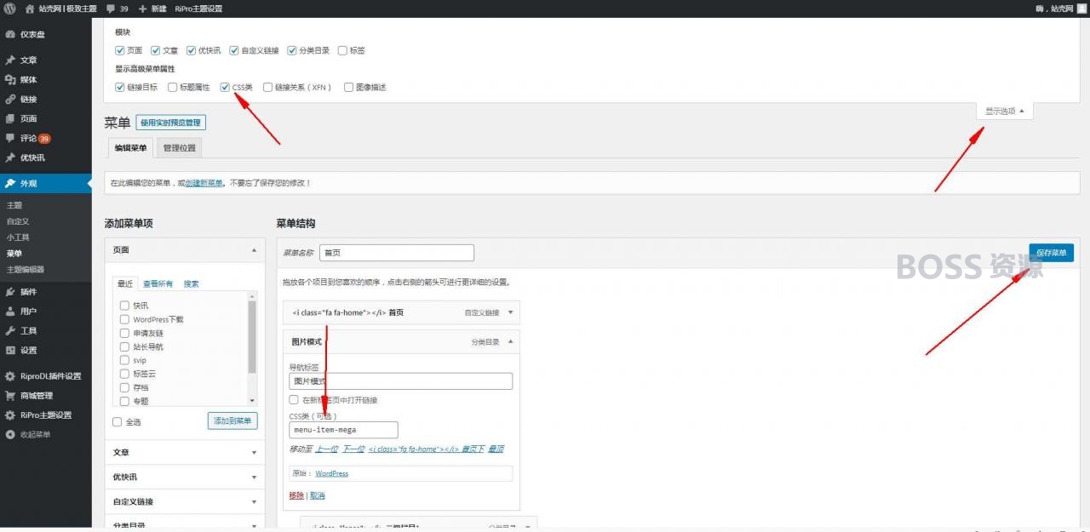Focus the 菜单名称 field containing 首页
This screenshot has width=1090, height=532.
(397, 253)
